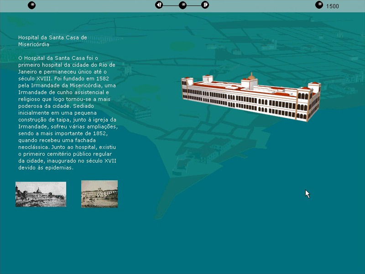
Task: Open the black-and-white hospital photo thumbnail
Action: [41, 195]
